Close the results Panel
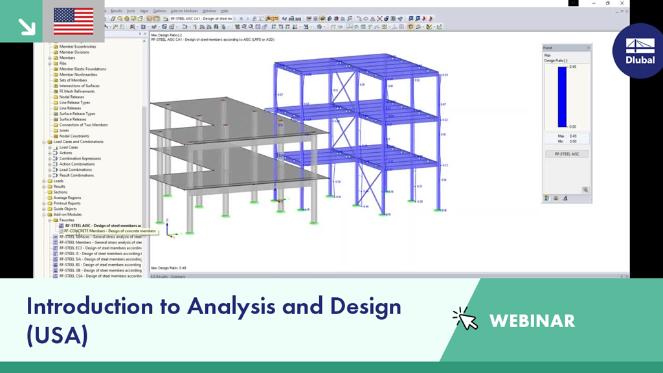The height and width of the screenshot is (373, 663). pyautogui.click(x=588, y=48)
